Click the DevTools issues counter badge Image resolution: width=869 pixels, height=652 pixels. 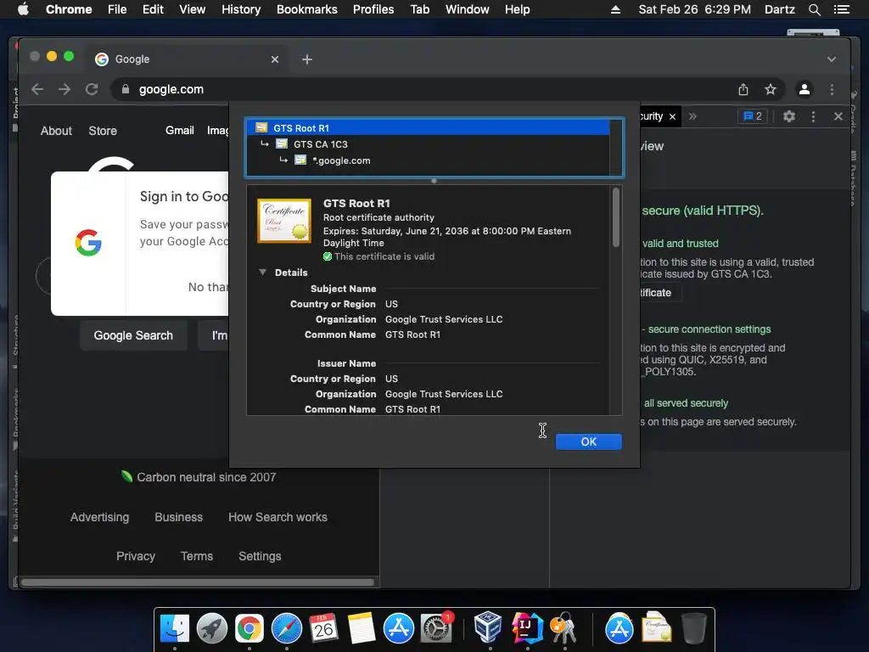click(753, 115)
